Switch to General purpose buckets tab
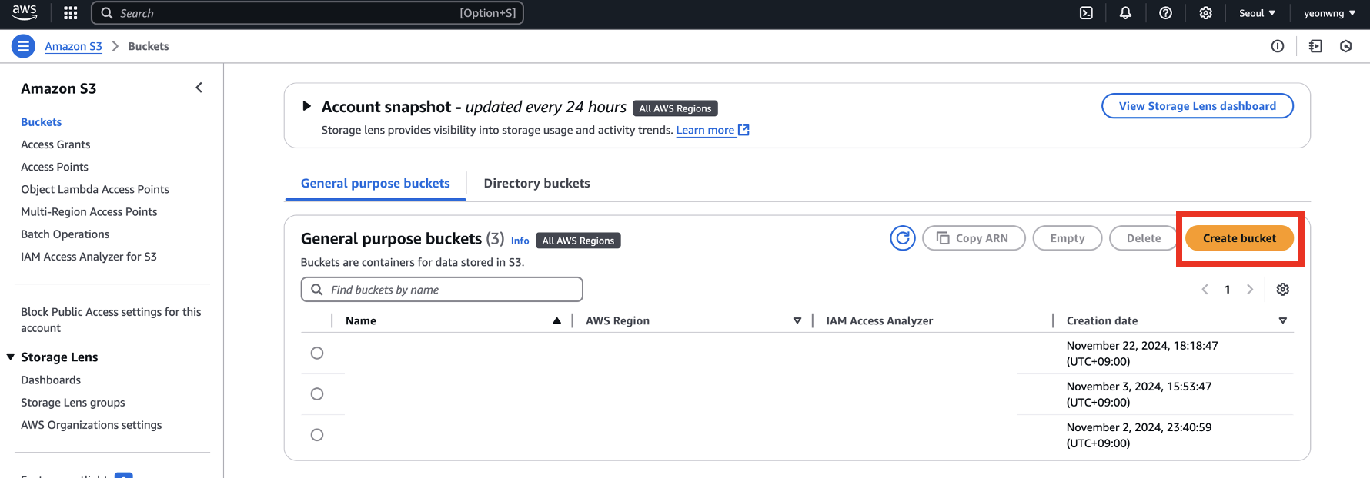This screenshot has width=1370, height=478. click(x=375, y=183)
